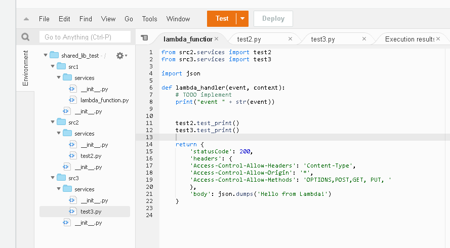Open the Tools menu
Screen dimensions: 450x248
[x=149, y=19]
